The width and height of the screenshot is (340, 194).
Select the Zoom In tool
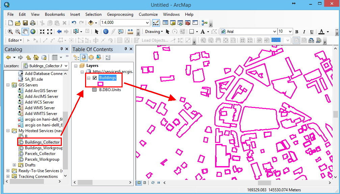tap(10, 32)
